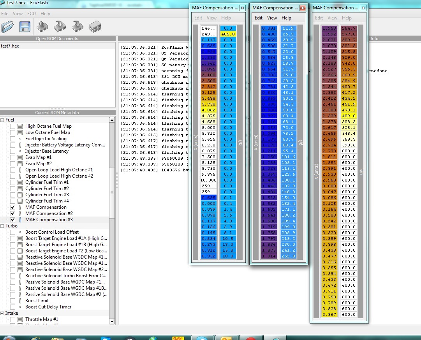Enable the Boost Limit checkbox
Viewport: 421px width, 340px height.
point(12,301)
